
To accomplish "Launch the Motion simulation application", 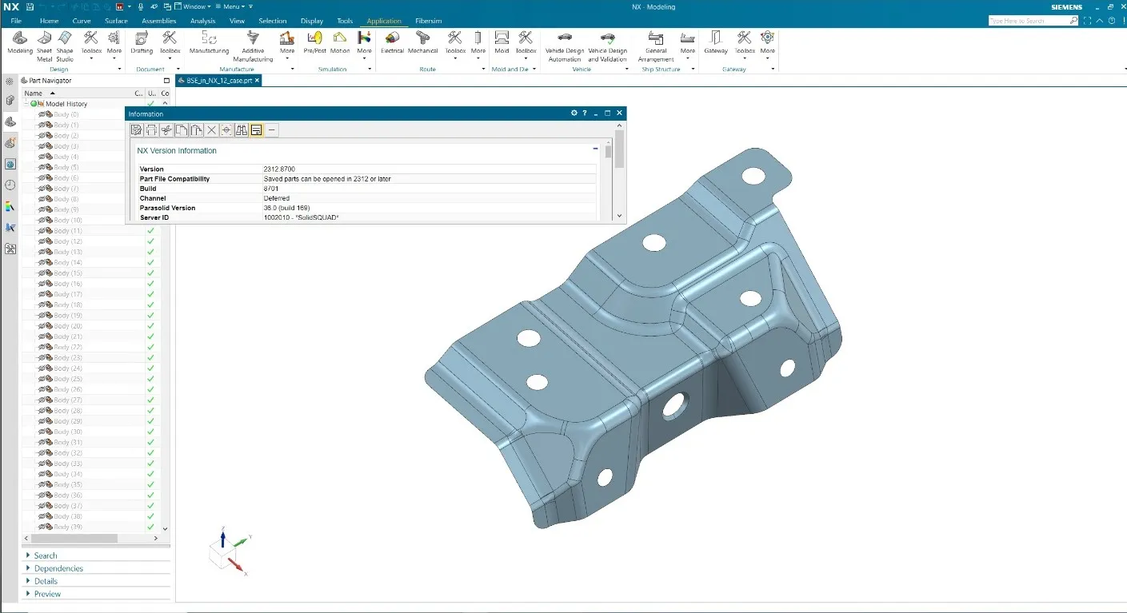I will [x=340, y=42].
